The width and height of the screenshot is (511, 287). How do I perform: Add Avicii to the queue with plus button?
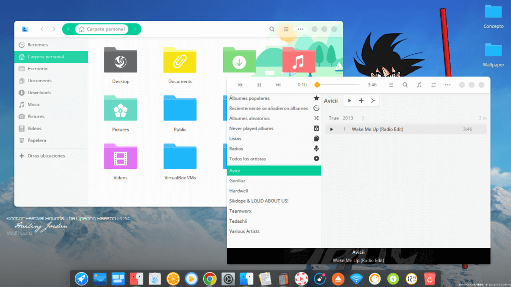361,101
